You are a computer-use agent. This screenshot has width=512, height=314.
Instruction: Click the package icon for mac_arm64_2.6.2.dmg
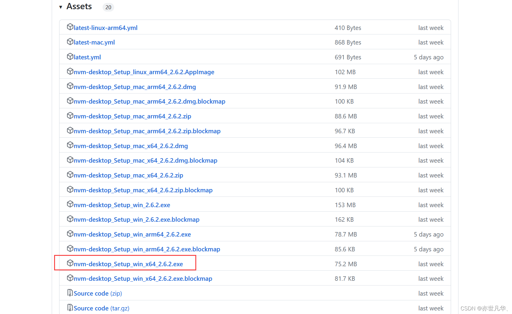click(70, 86)
